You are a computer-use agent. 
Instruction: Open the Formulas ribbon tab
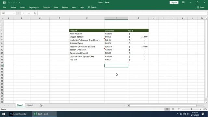click(46, 7)
